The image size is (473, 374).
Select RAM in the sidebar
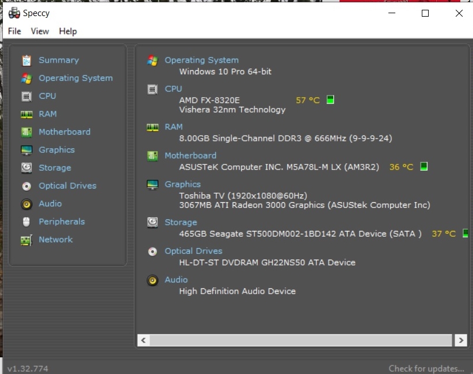(x=48, y=114)
